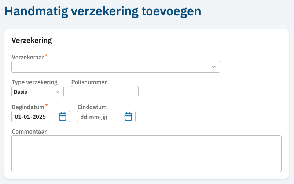Click the 'Verzekering' section heading

[x=32, y=40]
